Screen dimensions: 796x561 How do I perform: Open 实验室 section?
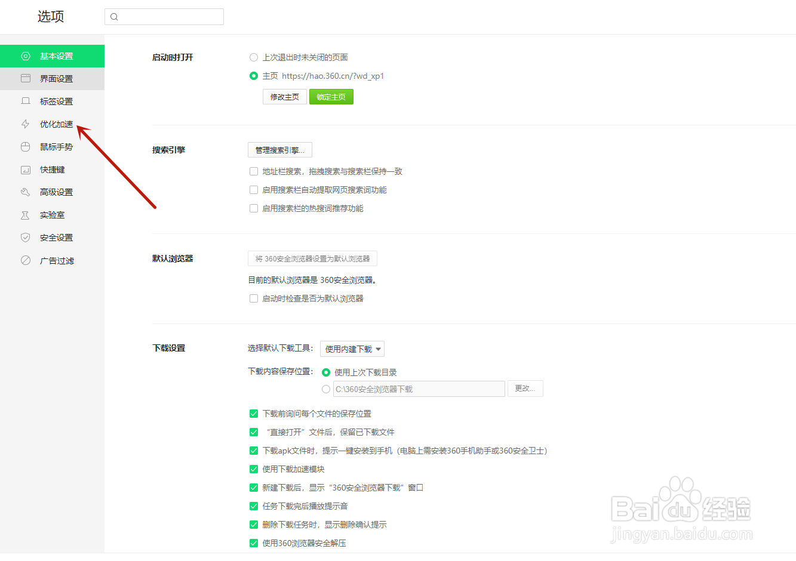52,215
